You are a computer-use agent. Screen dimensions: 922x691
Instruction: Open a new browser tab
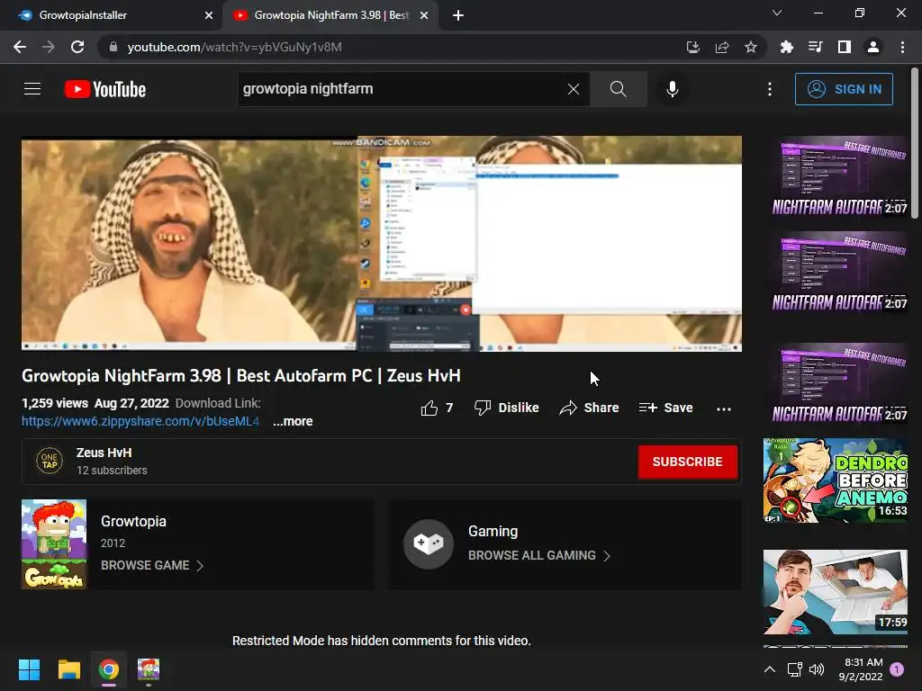click(458, 15)
